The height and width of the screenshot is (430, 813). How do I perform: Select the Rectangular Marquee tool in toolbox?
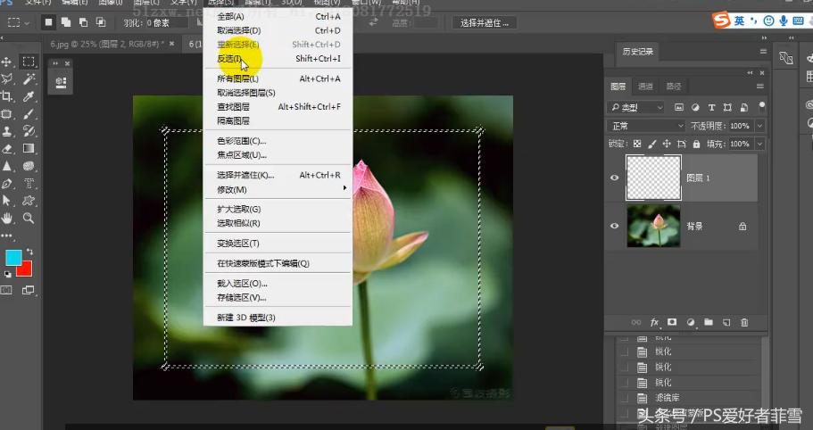[29, 62]
